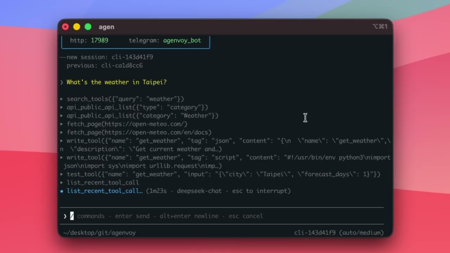Click the previous session cli-ca1d8cc6 line
Screen dimensions: 450x253
point(105,65)
